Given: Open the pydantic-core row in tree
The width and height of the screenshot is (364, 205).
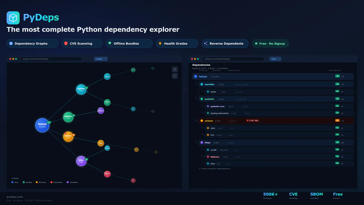Looking at the screenshot, I should coord(279,106).
